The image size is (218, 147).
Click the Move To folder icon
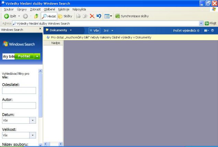point(78,16)
